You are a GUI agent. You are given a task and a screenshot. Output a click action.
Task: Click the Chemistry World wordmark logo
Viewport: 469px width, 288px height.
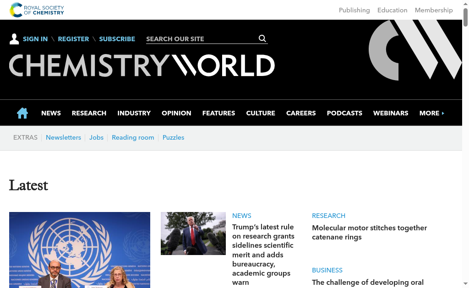[142, 65]
